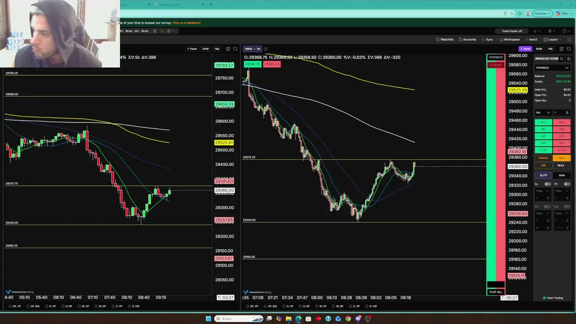The height and width of the screenshot is (324, 576).
Task: Open the Workspace menu
Action: 509,39
